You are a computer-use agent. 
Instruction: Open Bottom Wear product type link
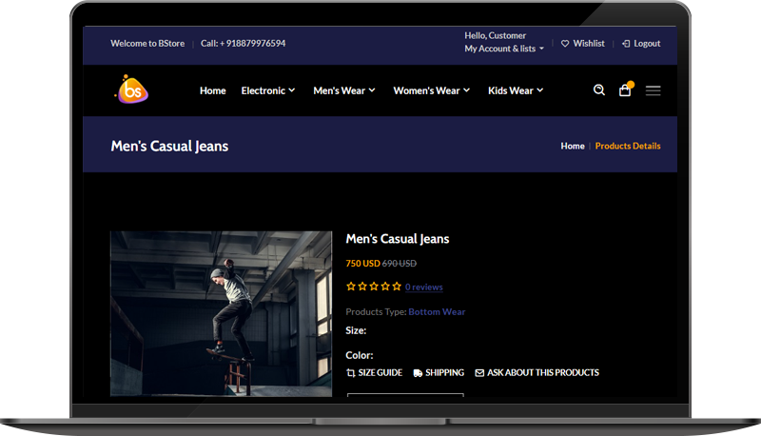437,311
